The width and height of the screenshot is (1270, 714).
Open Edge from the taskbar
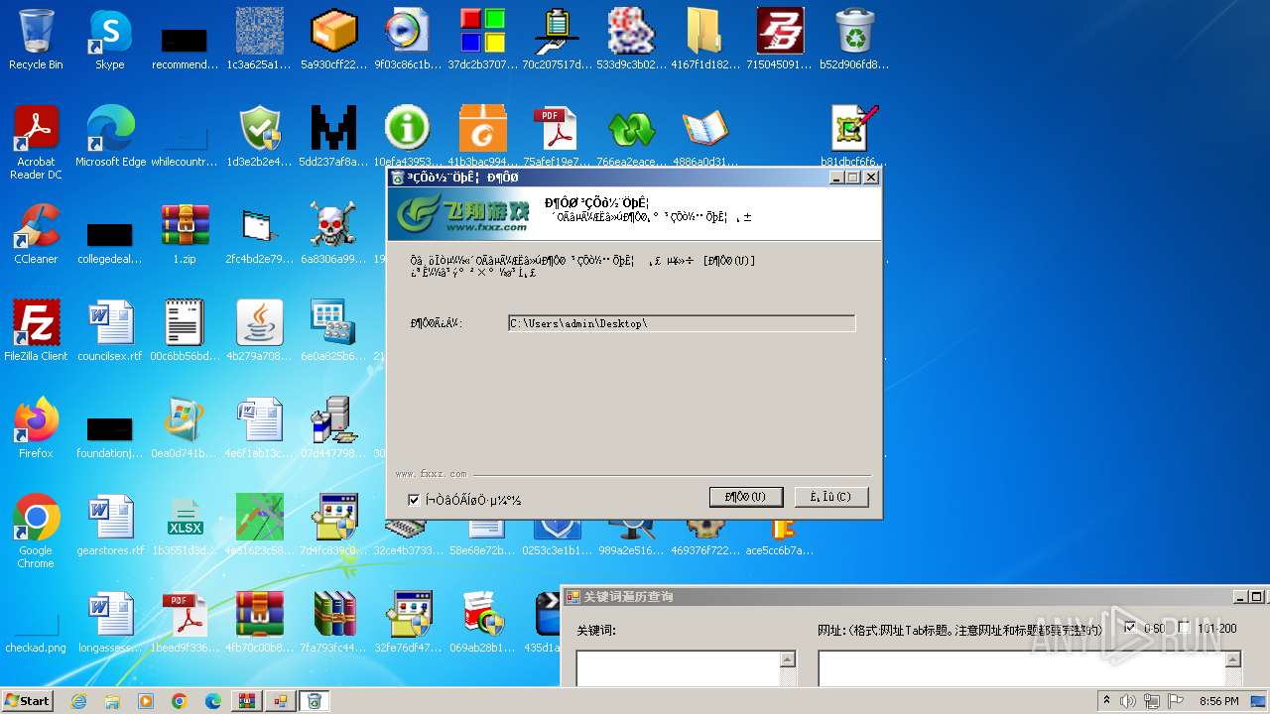click(213, 701)
